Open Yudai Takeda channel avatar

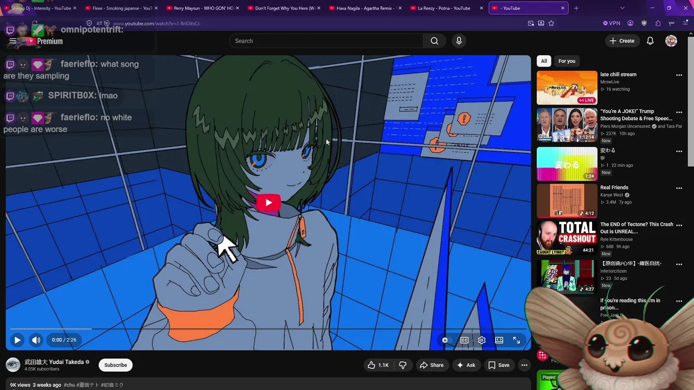coord(13,365)
